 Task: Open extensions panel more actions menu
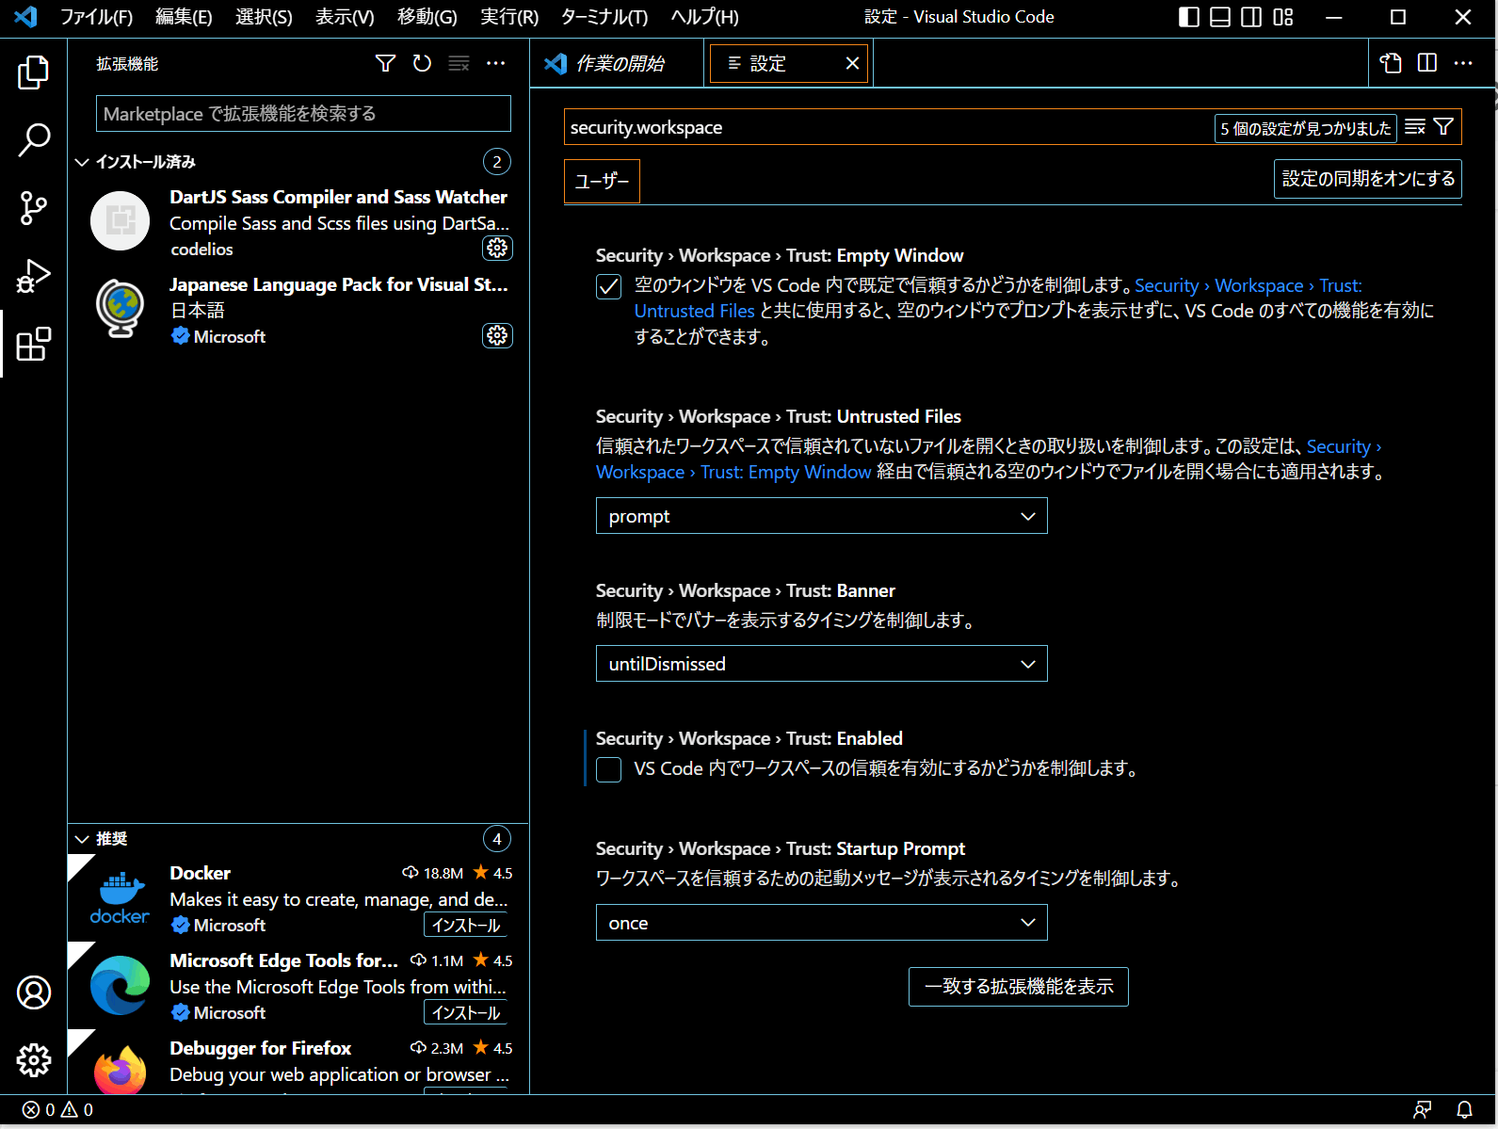pyautogui.click(x=495, y=63)
